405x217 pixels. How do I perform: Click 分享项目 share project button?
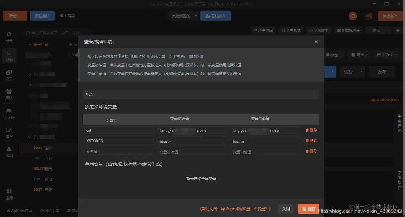tap(263, 30)
